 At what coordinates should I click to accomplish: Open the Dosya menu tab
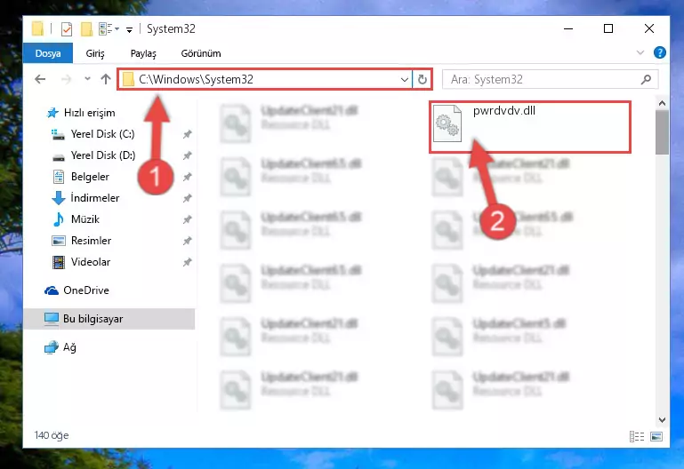point(48,53)
